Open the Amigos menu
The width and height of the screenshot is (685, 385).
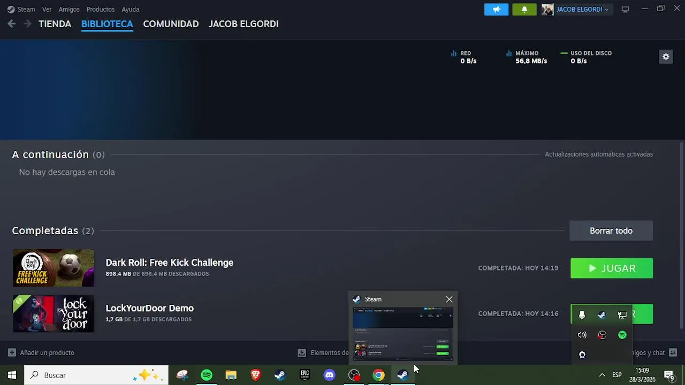69,9
